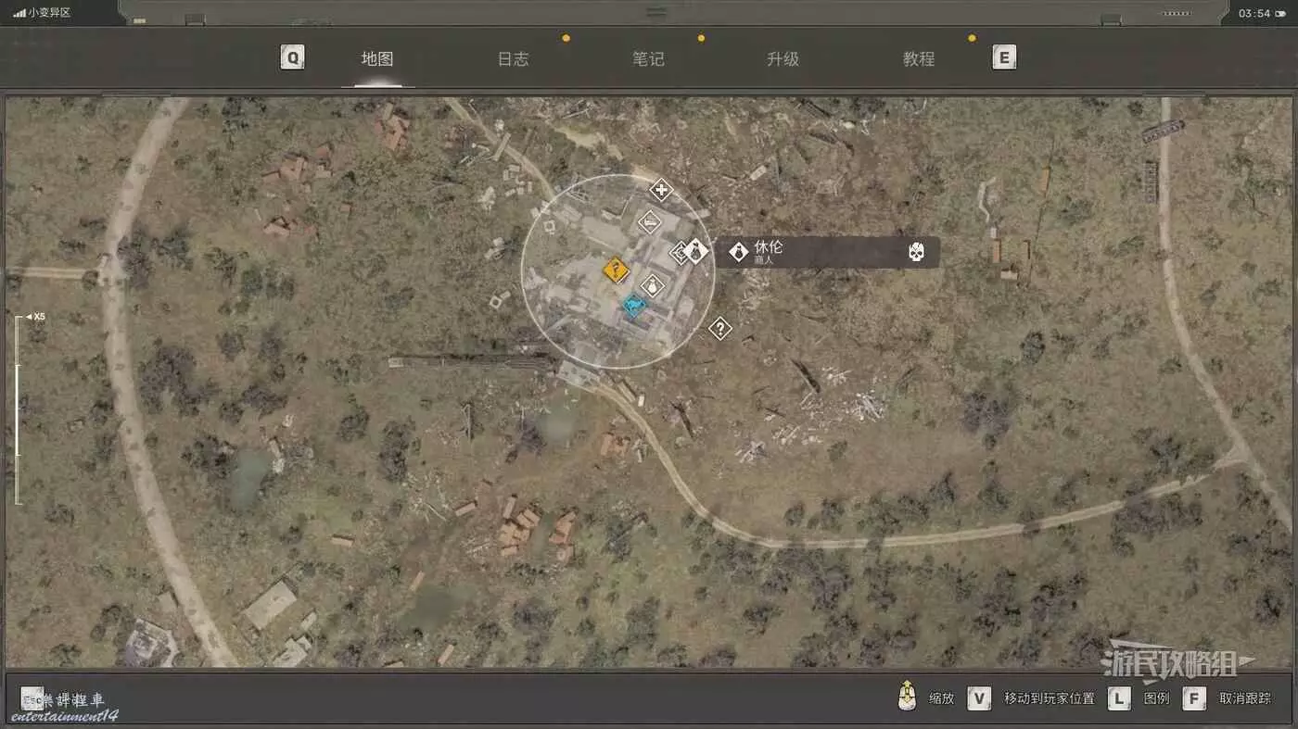Select the blue player position marker
Viewport: 1298px width, 729px height.
tap(634, 305)
